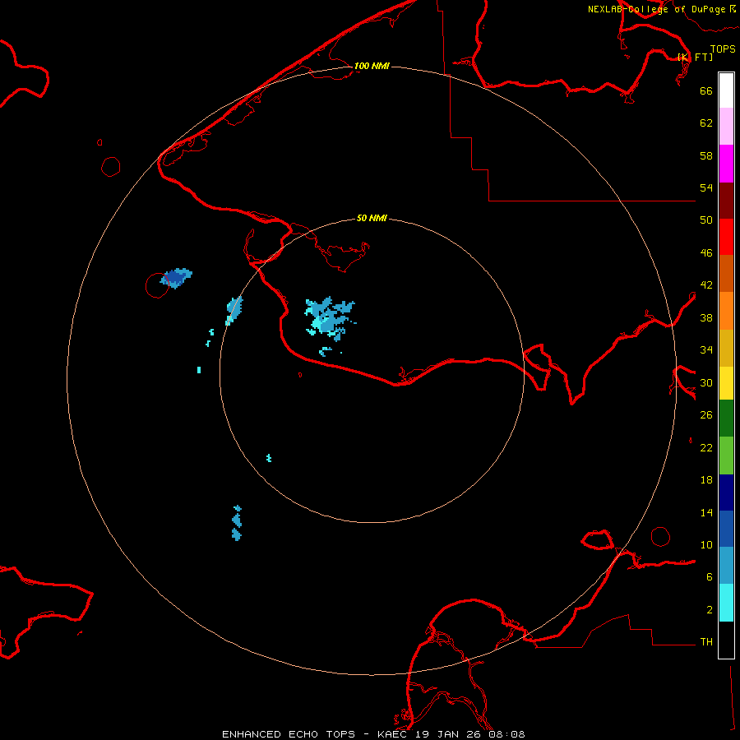Click the light pink 62 legend swatch
Screen dimensions: 740x740
pyautogui.click(x=726, y=127)
